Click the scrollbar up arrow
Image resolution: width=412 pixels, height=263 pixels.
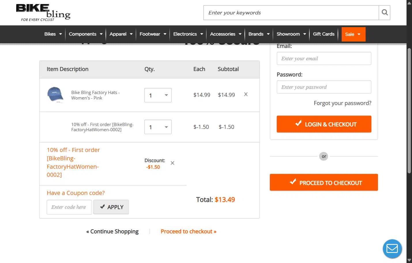point(409,3)
